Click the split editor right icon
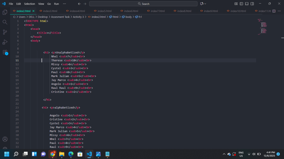Screen dimensions: 284x159 tap(274, 11)
